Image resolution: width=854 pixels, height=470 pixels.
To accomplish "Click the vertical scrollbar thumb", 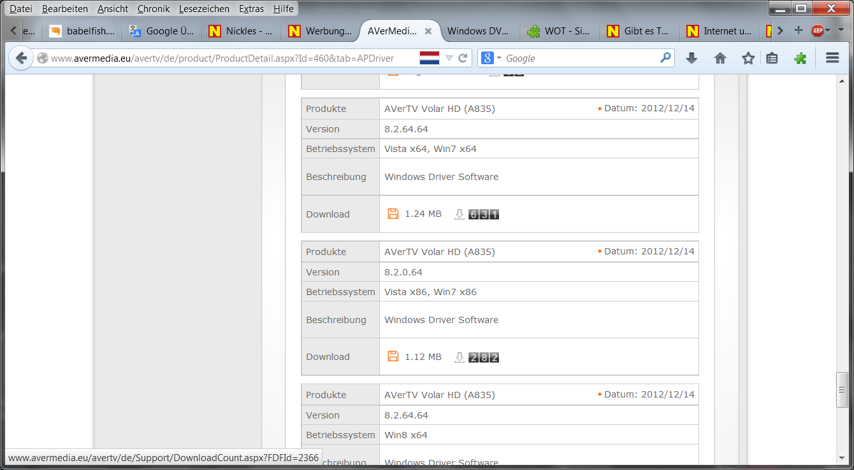I will pos(843,390).
